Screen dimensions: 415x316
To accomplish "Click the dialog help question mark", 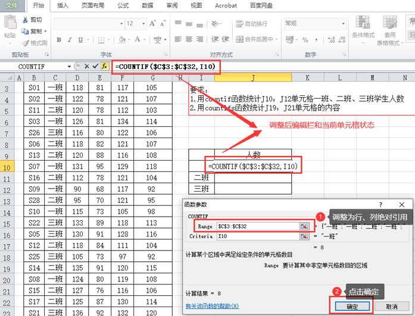I will (x=380, y=205).
